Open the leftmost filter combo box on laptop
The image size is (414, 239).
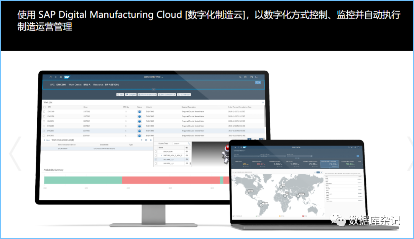246,156
